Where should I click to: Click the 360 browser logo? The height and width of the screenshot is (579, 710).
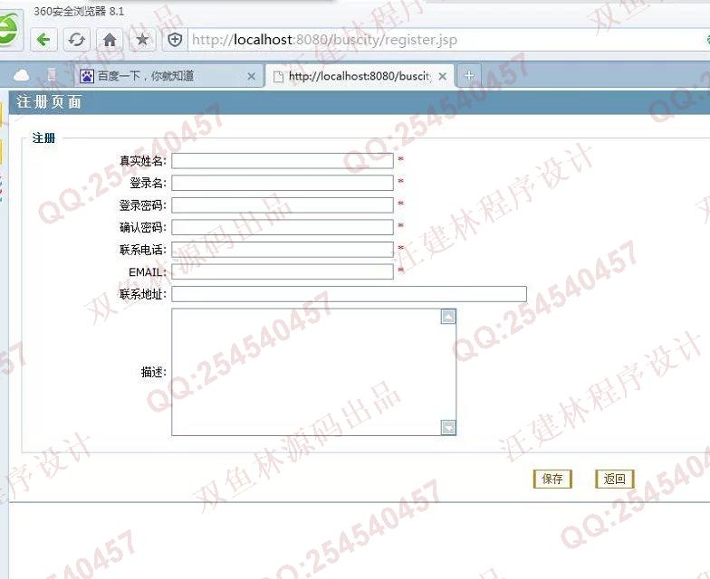[8, 28]
